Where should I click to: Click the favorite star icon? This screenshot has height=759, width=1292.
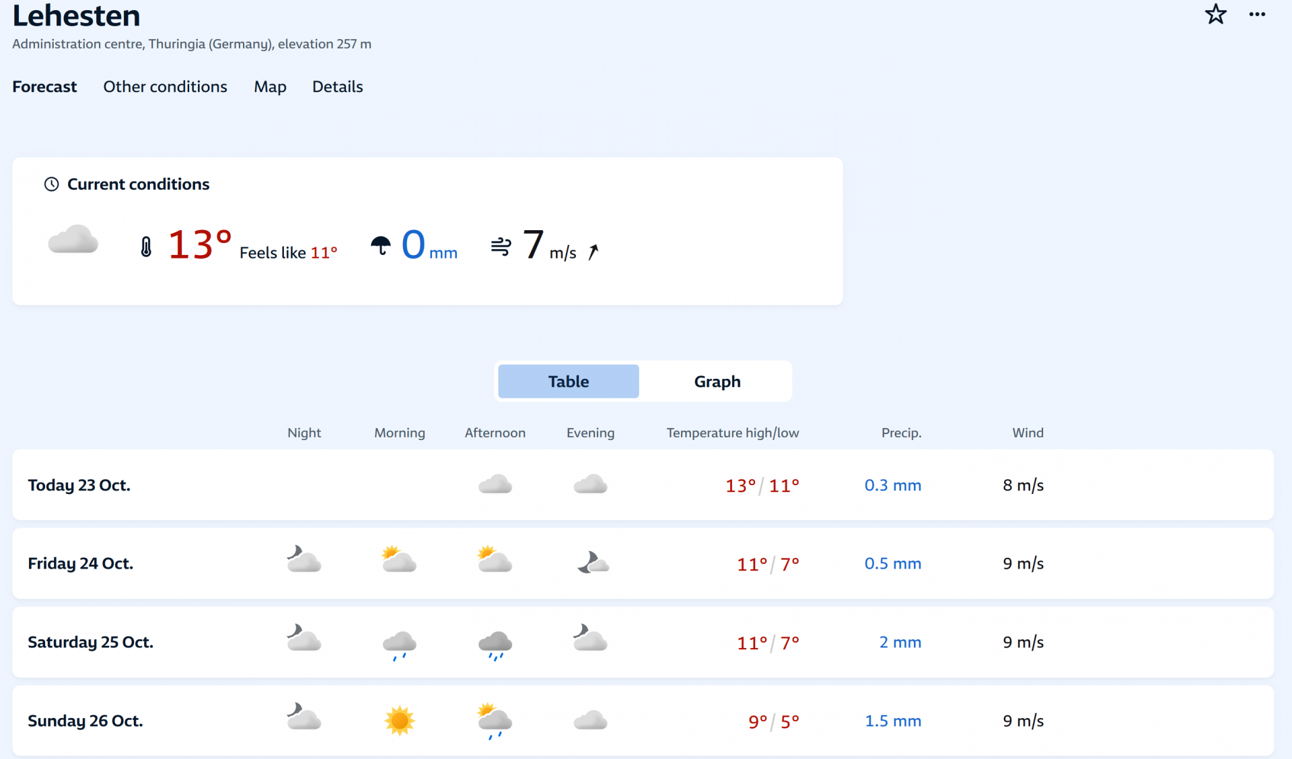(x=1215, y=14)
